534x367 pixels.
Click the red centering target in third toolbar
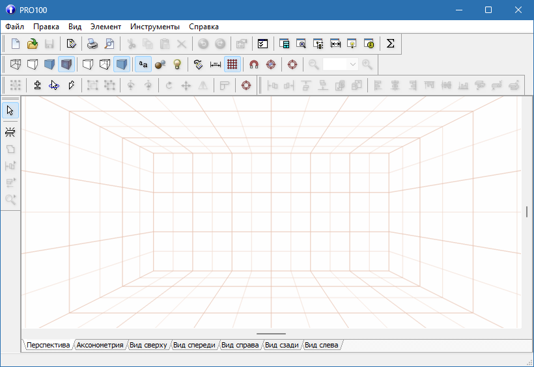pos(246,85)
